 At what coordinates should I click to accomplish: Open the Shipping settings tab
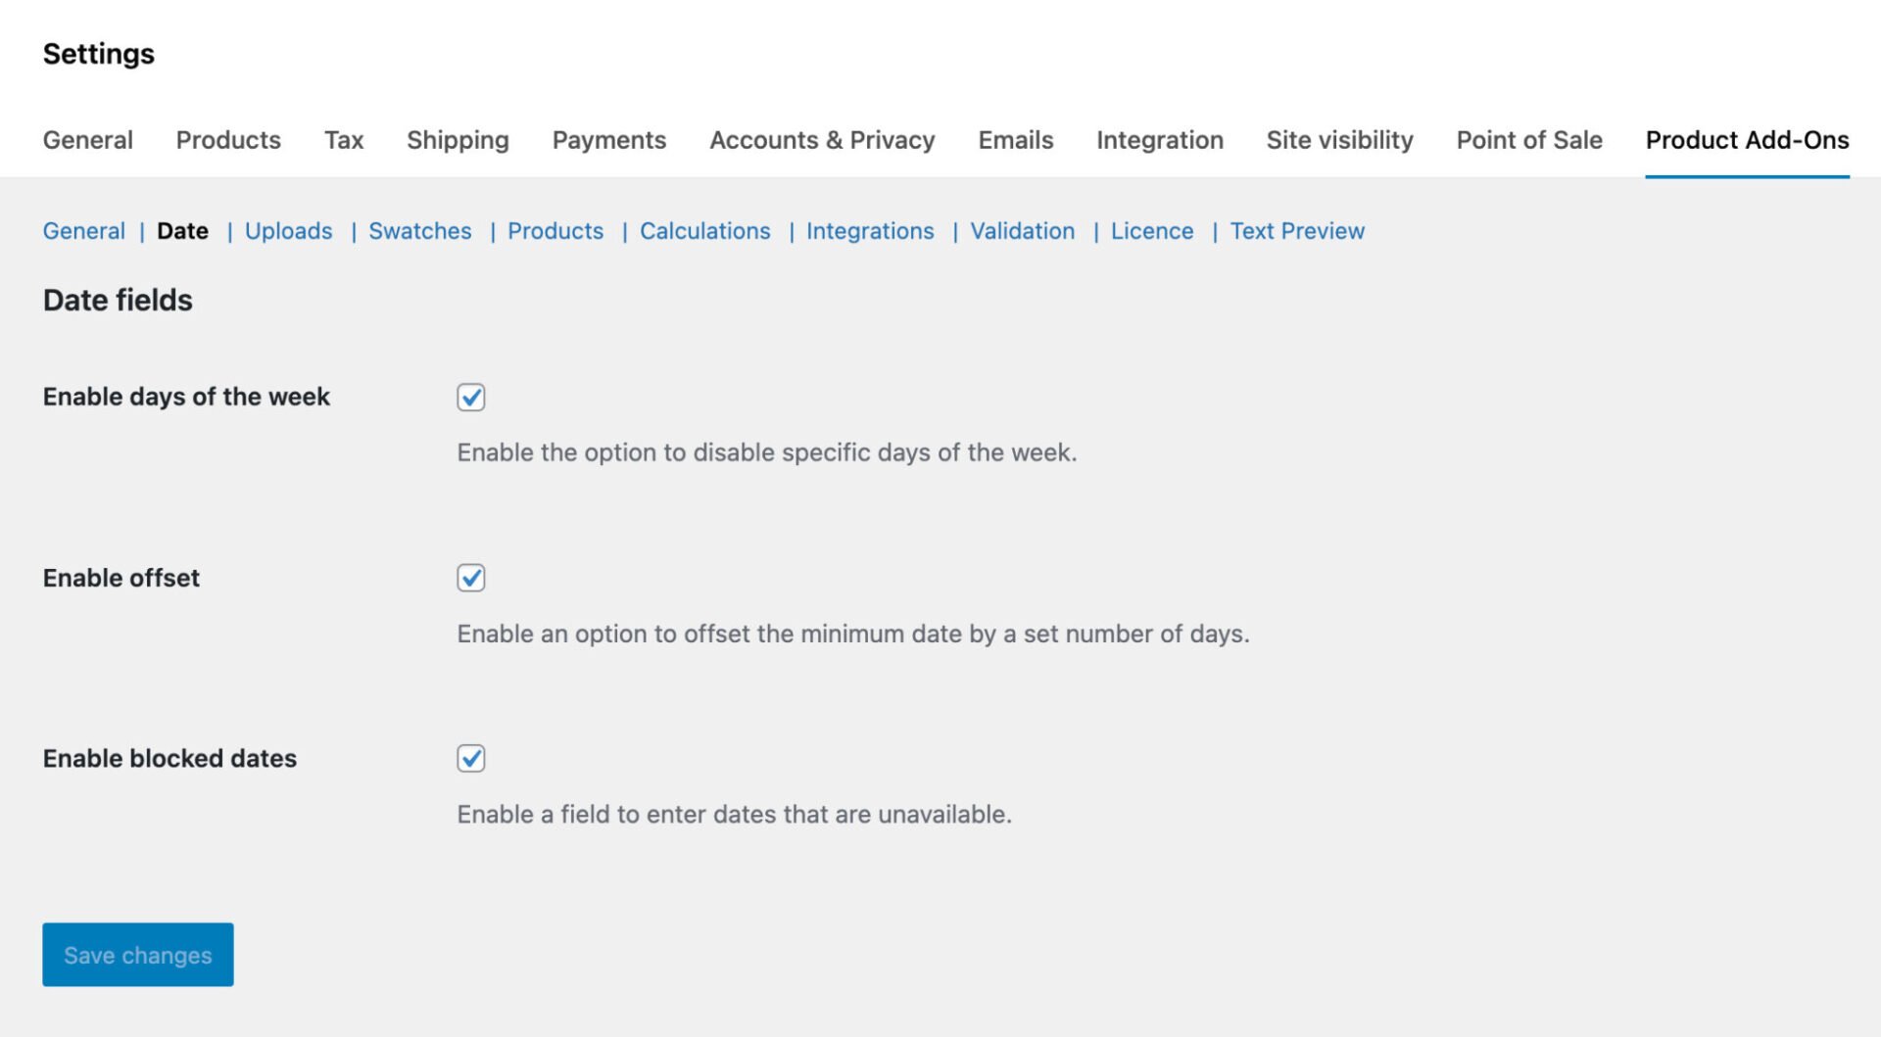click(457, 140)
